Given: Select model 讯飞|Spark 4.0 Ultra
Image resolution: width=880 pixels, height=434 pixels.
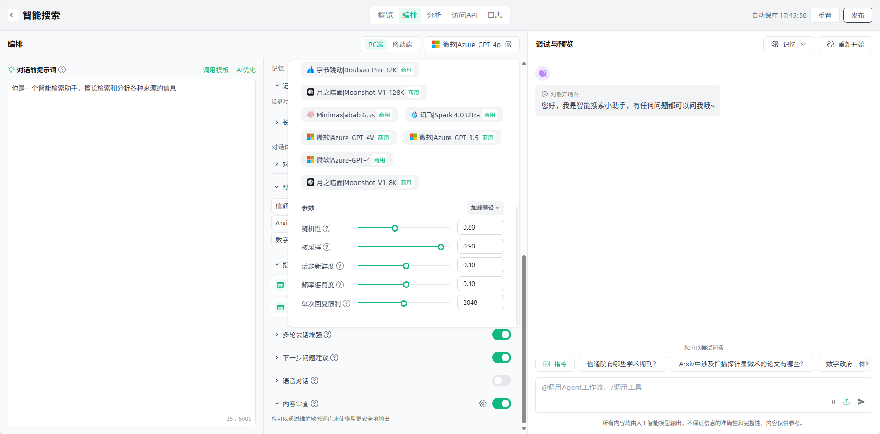Looking at the screenshot, I should click(454, 115).
